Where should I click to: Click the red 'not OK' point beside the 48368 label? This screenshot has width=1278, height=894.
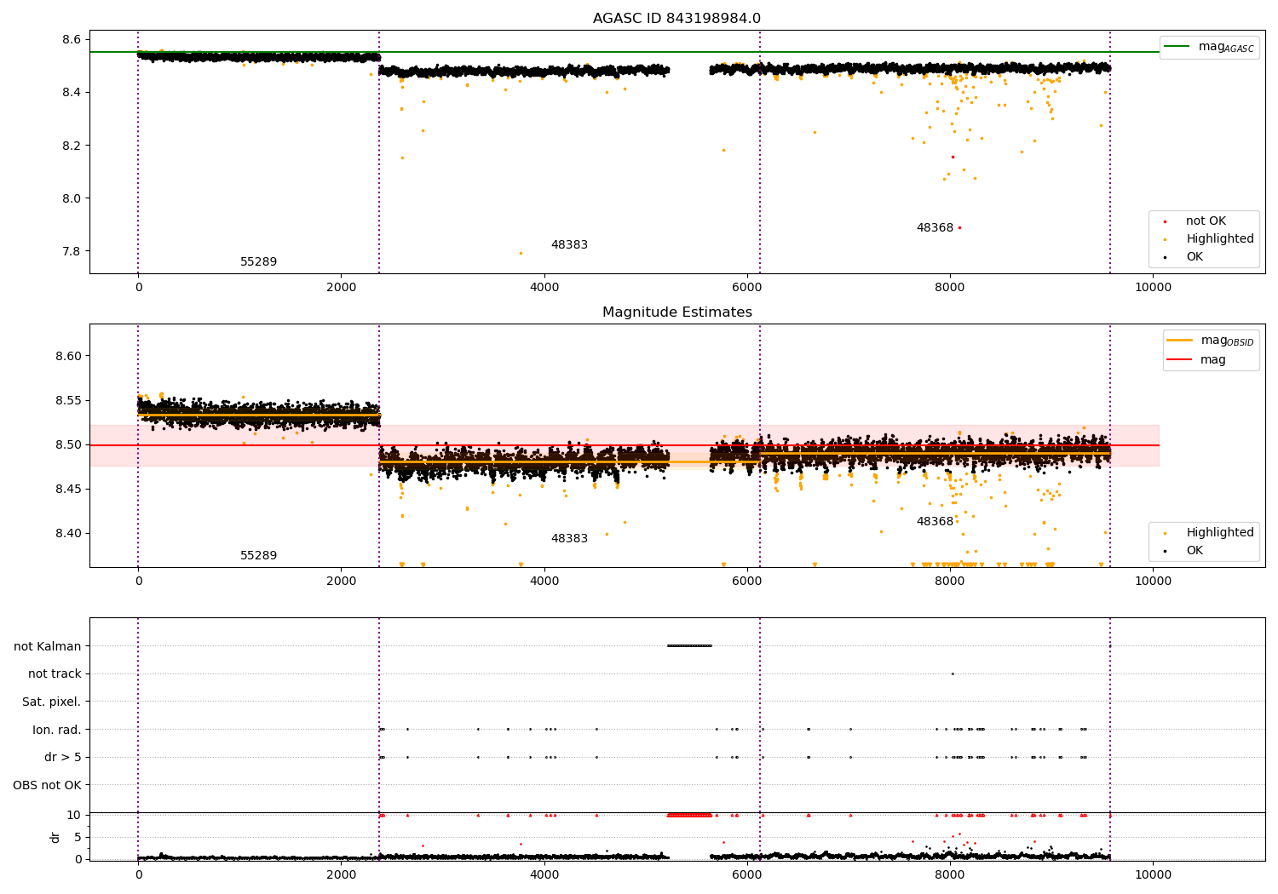tap(959, 227)
